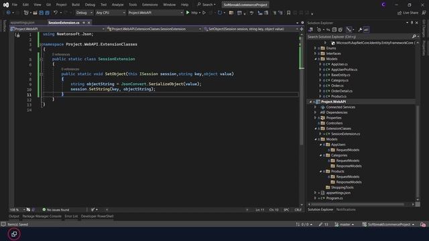The image size is (429, 241).
Task: Collapse the namespace code block
Action: pyautogui.click(x=42, y=44)
